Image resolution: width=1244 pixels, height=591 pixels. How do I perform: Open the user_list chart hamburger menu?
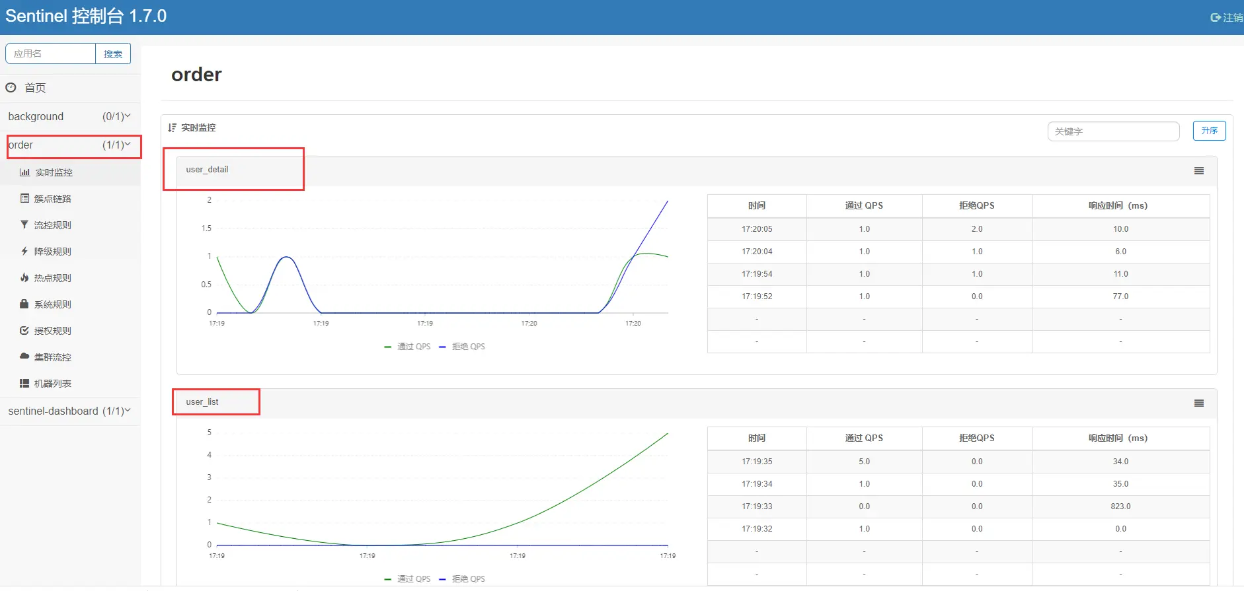point(1199,403)
